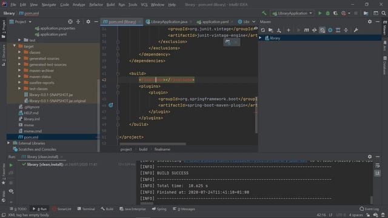The width and height of the screenshot is (388, 218).
Task: Click the editor horizontal scrollbar
Action: point(152,144)
